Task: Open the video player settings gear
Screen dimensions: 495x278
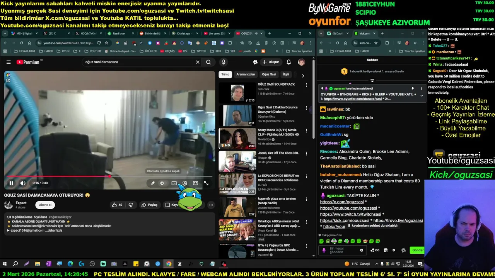Action: click(185, 183)
